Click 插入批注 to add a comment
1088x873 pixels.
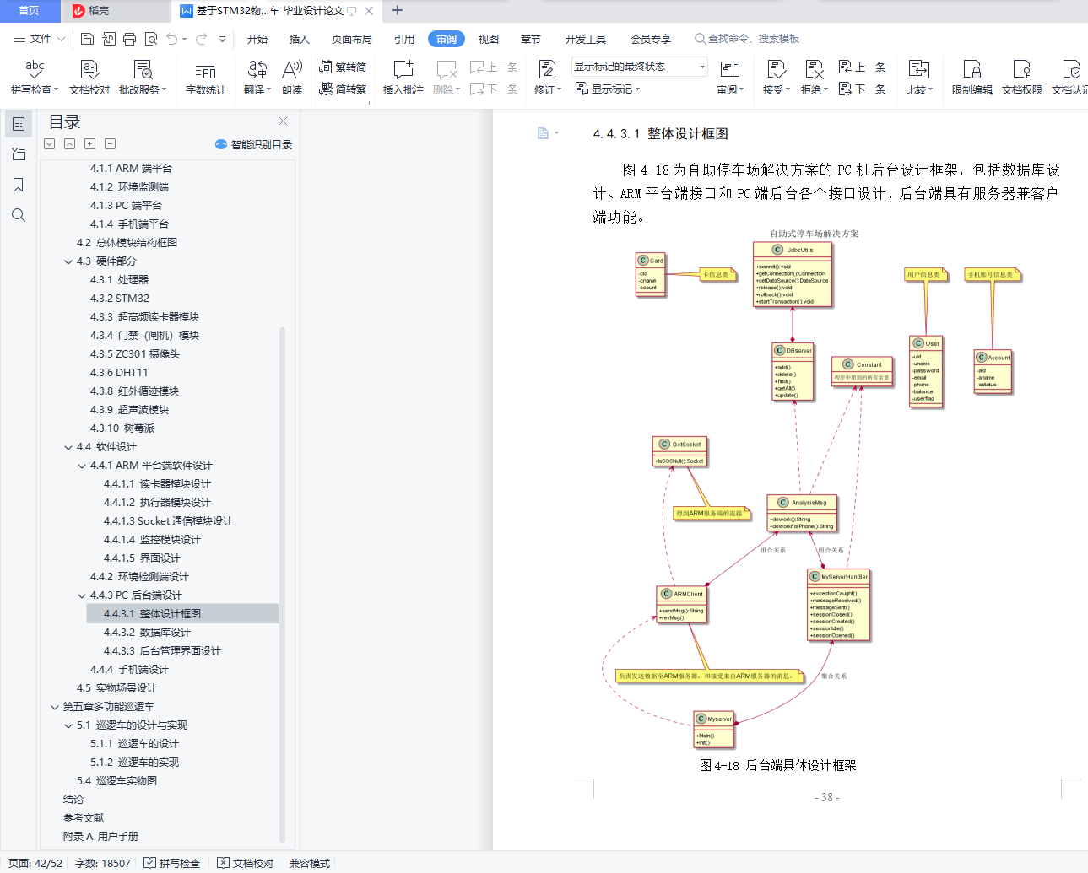[x=403, y=77]
